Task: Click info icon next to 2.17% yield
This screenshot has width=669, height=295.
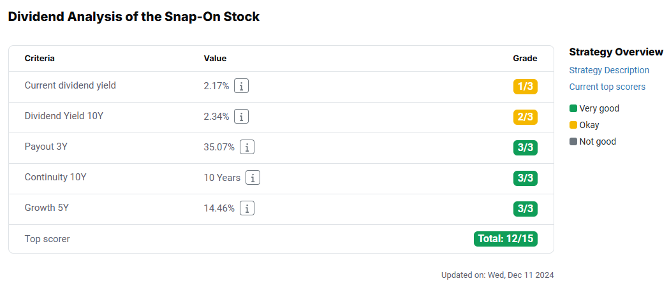Action: (x=242, y=86)
